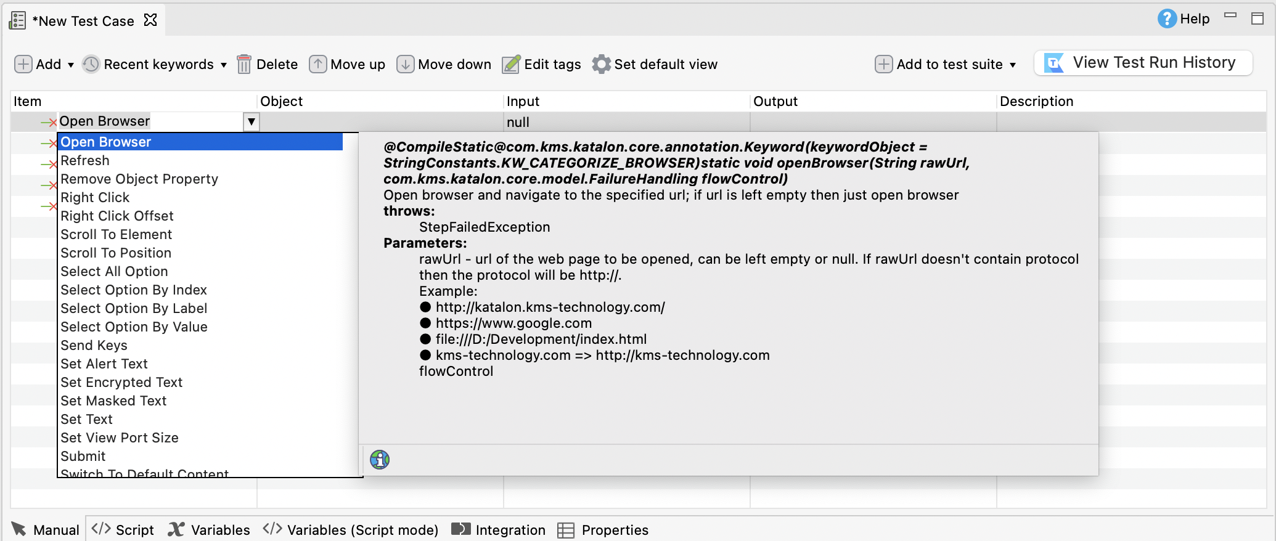Select Send Keys from the keyword list
Image resolution: width=1276 pixels, height=541 pixels.
[x=94, y=345]
